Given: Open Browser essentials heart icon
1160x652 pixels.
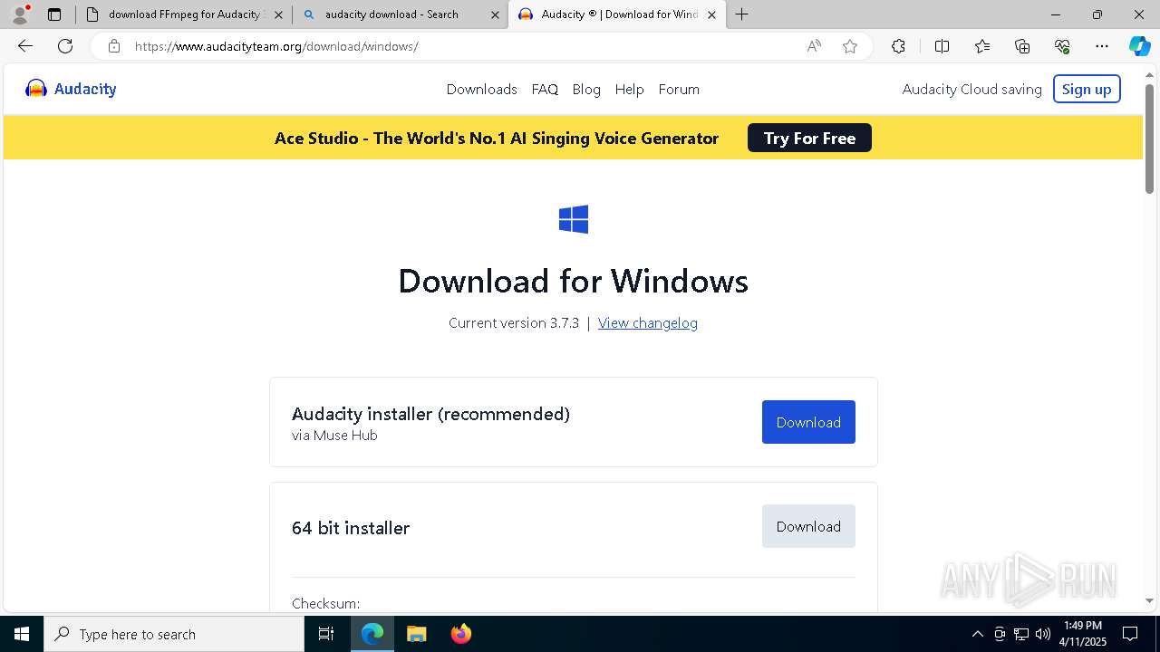Looking at the screenshot, I should point(1062,46).
